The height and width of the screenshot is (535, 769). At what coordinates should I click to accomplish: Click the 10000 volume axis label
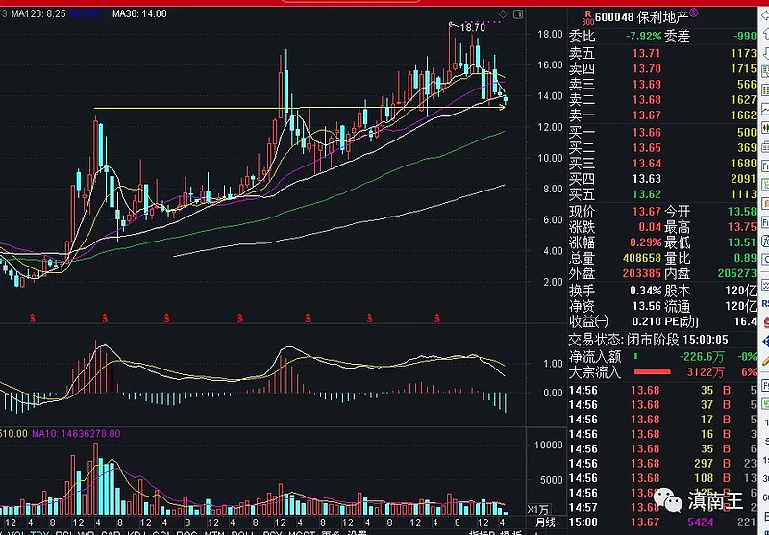548,446
